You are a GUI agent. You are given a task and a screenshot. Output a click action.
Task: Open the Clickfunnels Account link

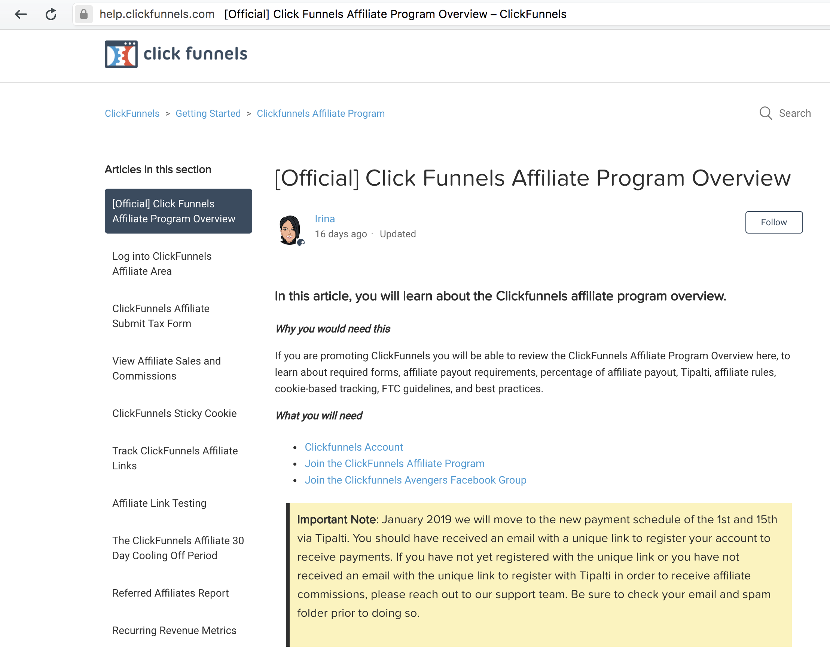(353, 447)
